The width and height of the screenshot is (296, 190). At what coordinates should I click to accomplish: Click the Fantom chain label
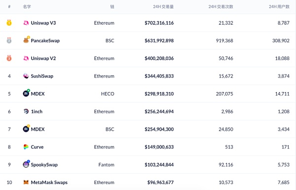tap(106, 165)
